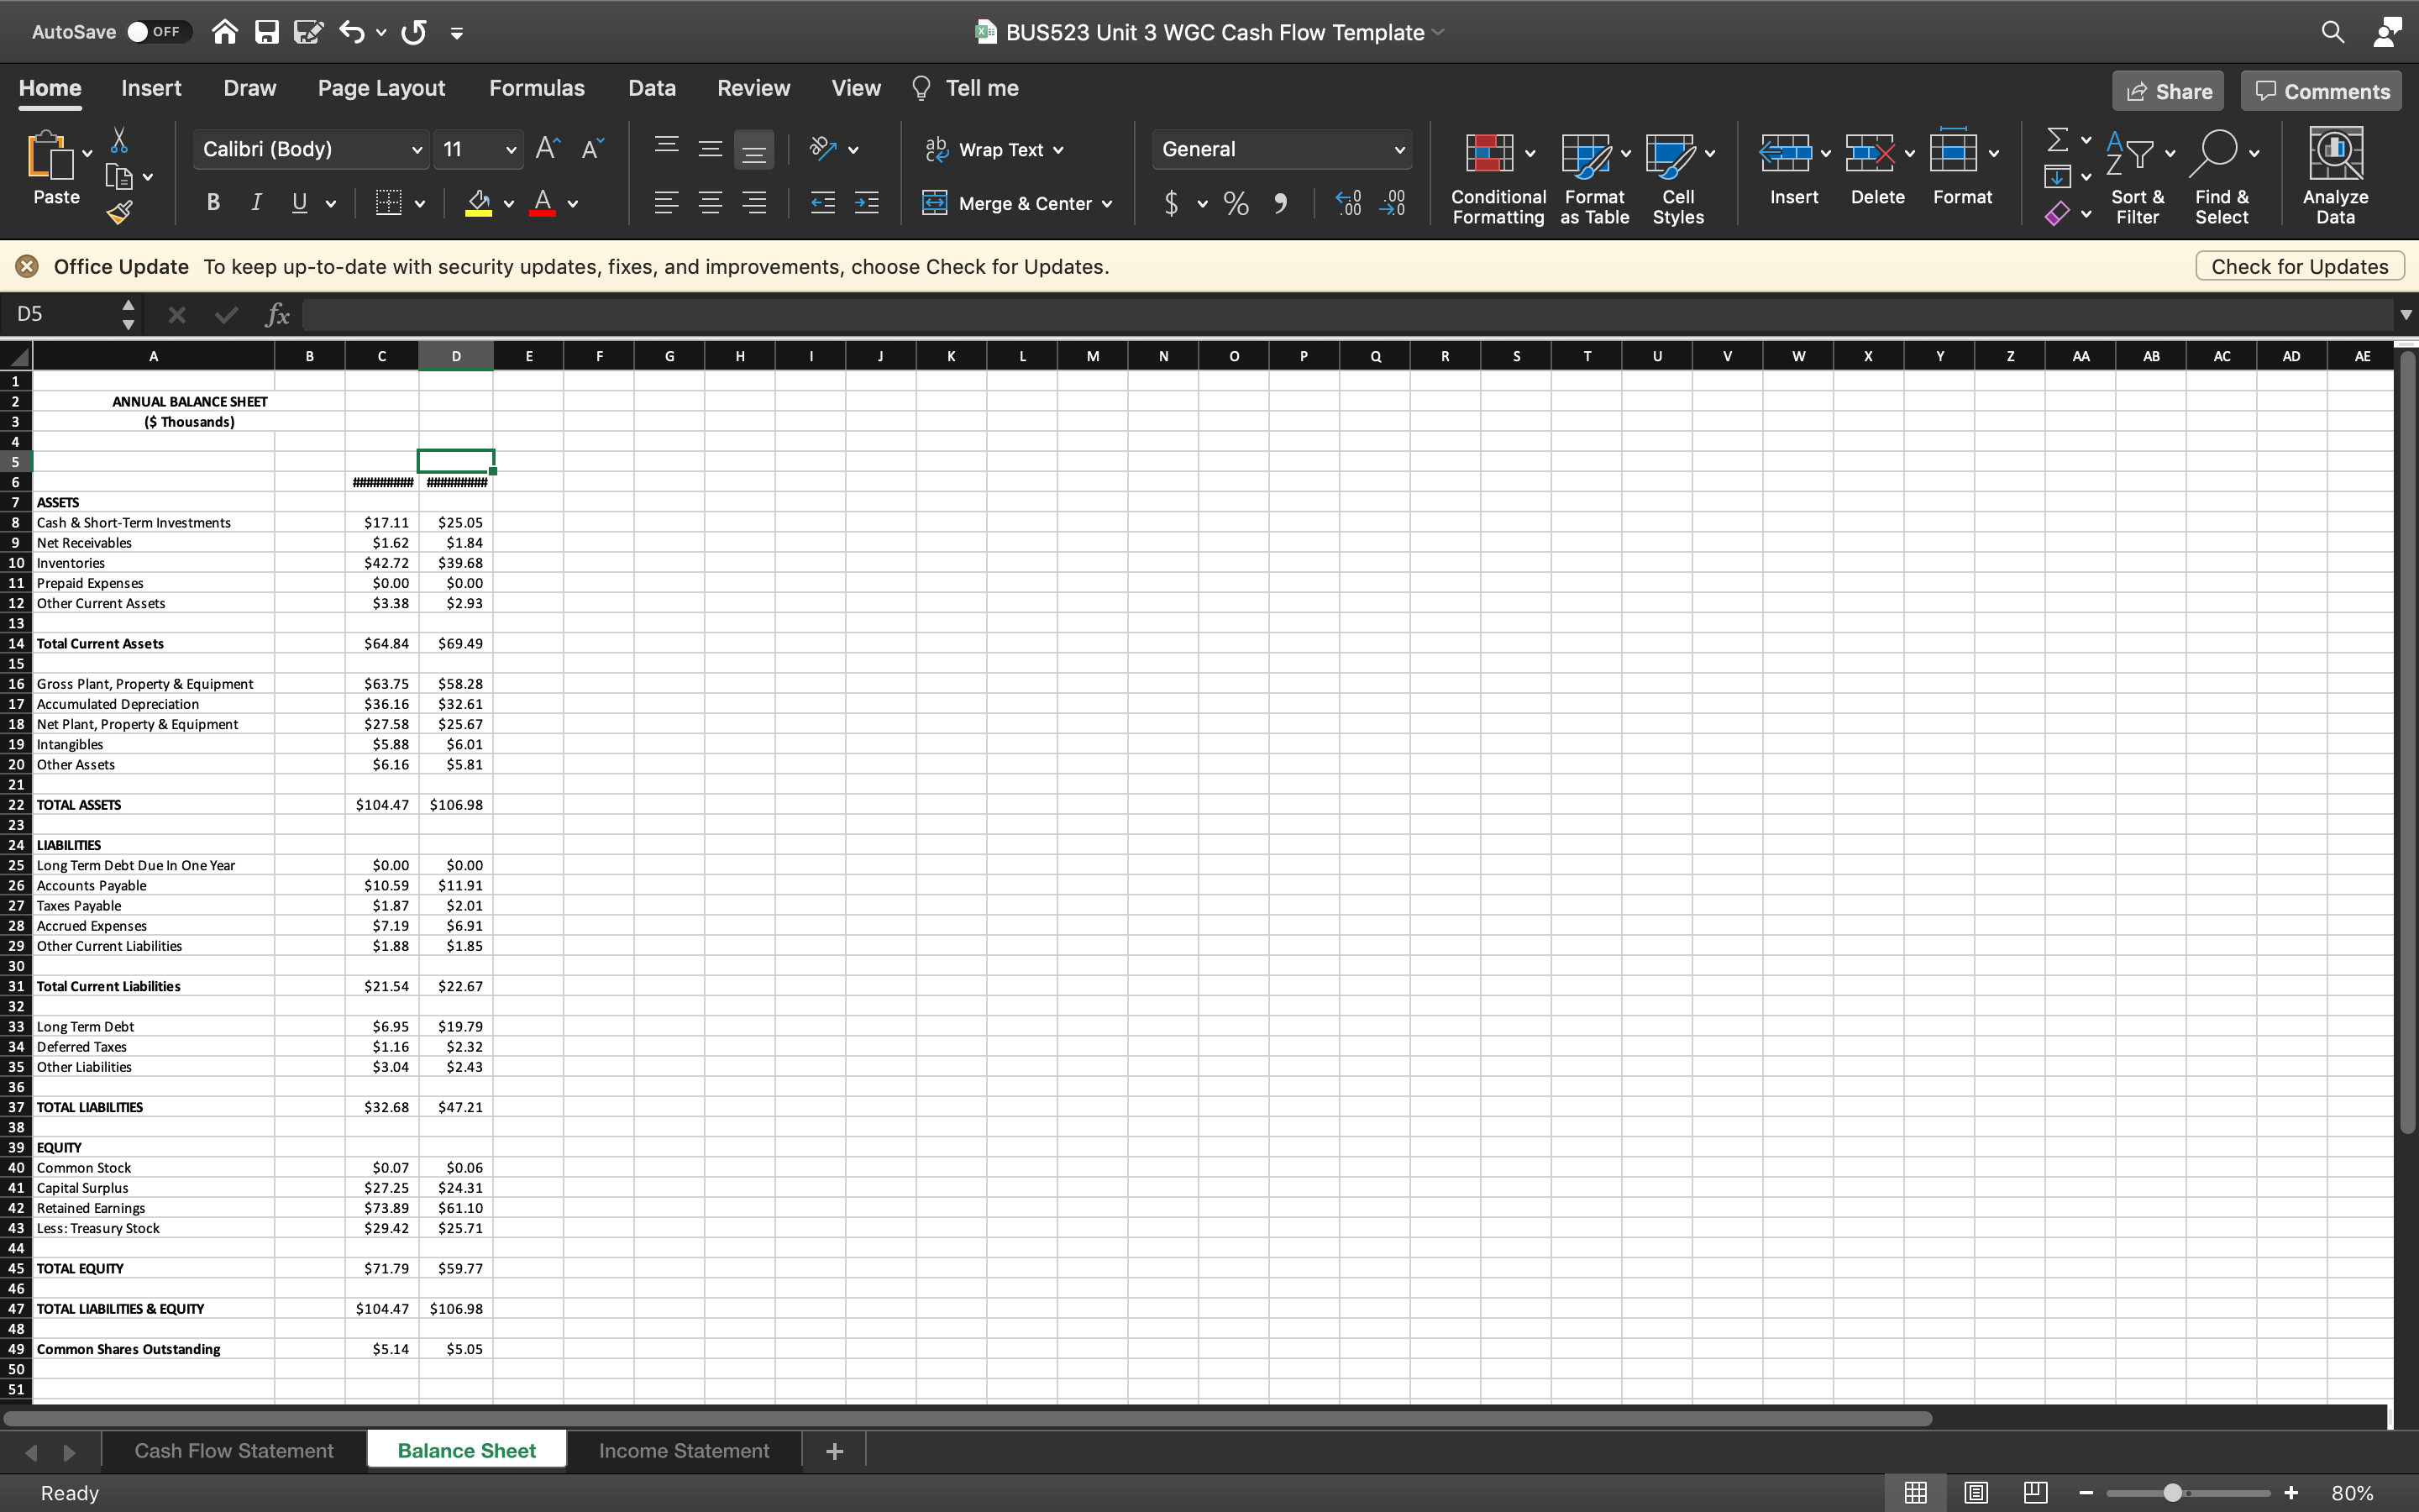Click the Increase Font Size icon
The height and width of the screenshot is (1512, 2419).
[547, 149]
